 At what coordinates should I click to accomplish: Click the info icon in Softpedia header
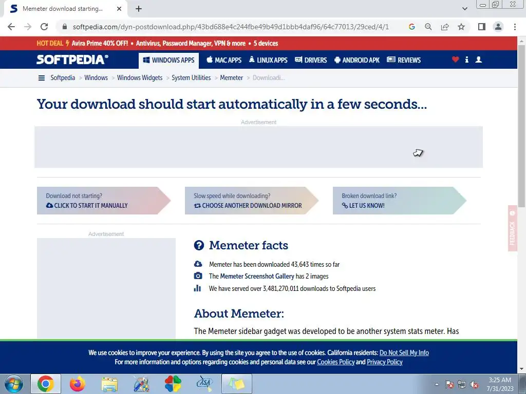pyautogui.click(x=466, y=60)
